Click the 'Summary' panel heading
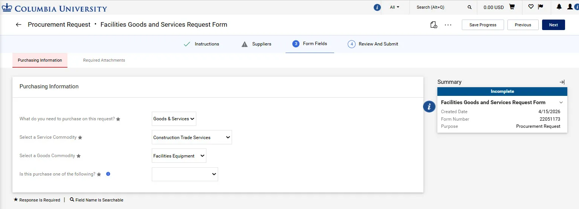The height and width of the screenshot is (209, 579). (x=449, y=82)
